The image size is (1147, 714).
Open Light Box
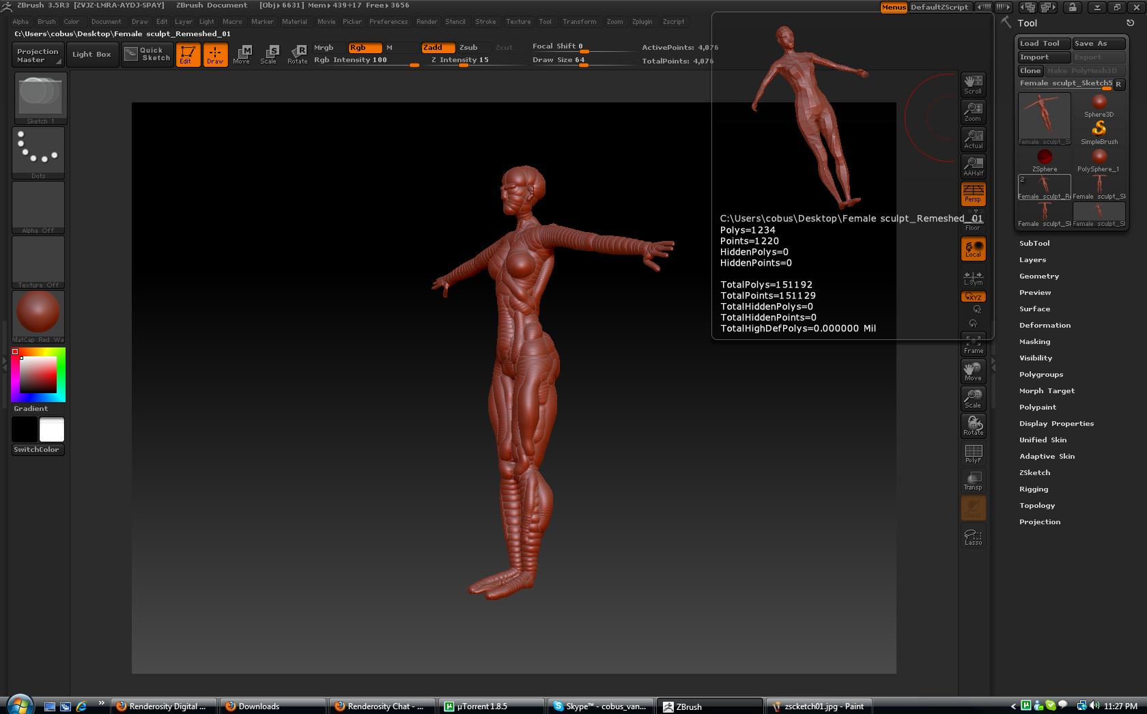click(91, 55)
